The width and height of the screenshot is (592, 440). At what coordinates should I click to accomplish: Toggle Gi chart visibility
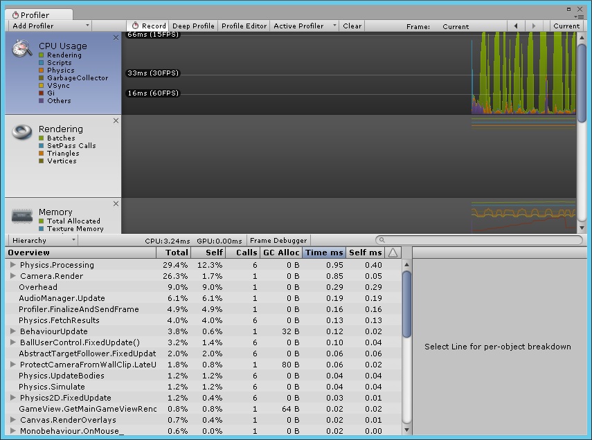pyautogui.click(x=41, y=93)
